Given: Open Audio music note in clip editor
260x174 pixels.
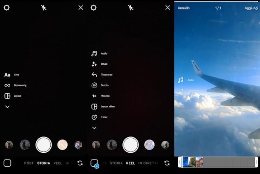Looking at the screenshot, I should click(x=181, y=80).
